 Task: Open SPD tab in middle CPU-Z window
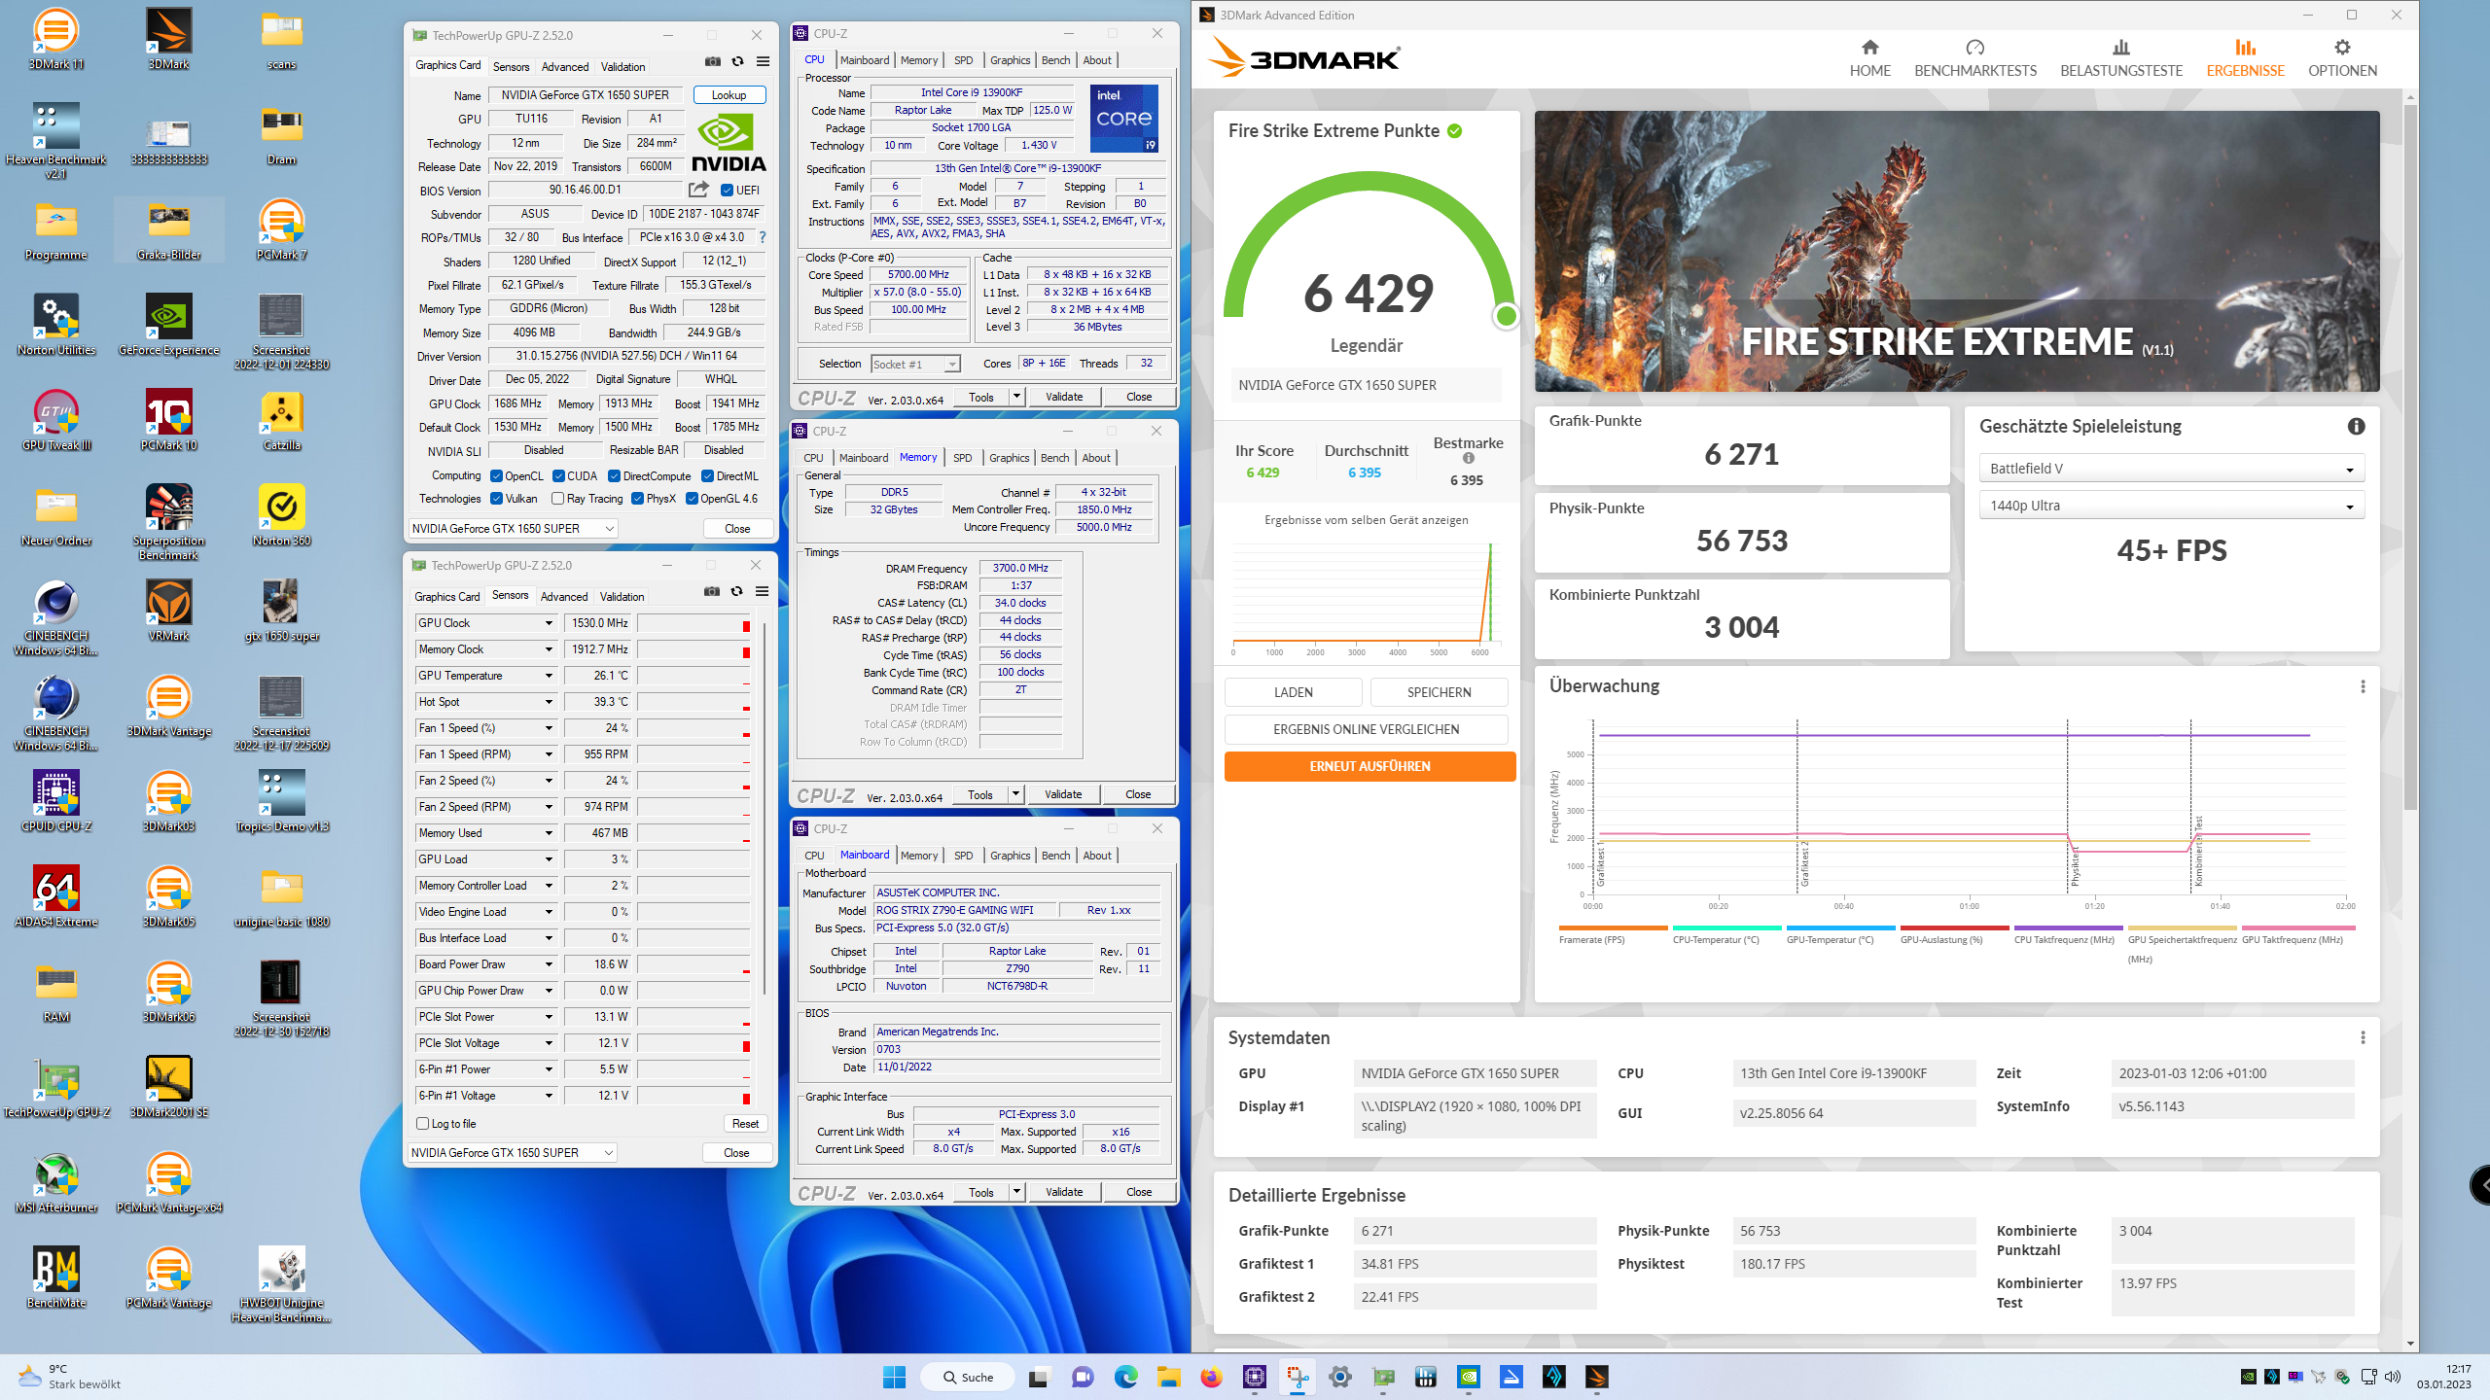962,458
